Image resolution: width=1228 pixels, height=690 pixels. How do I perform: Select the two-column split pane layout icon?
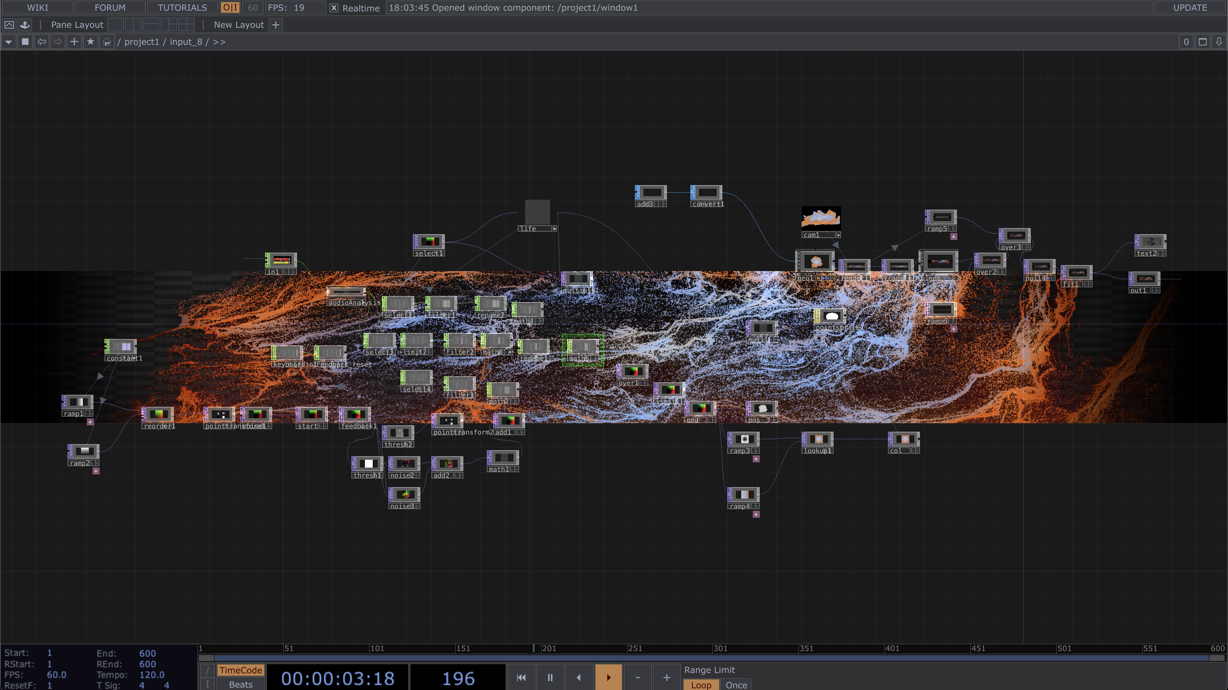click(x=133, y=25)
